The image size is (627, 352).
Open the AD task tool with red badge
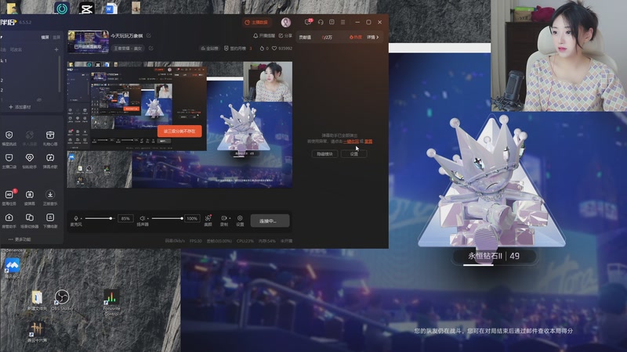(x=9, y=197)
